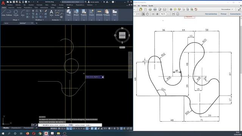Click the email envelope icon in Acrobat
The width and height of the screenshot is (242, 136).
164,9
